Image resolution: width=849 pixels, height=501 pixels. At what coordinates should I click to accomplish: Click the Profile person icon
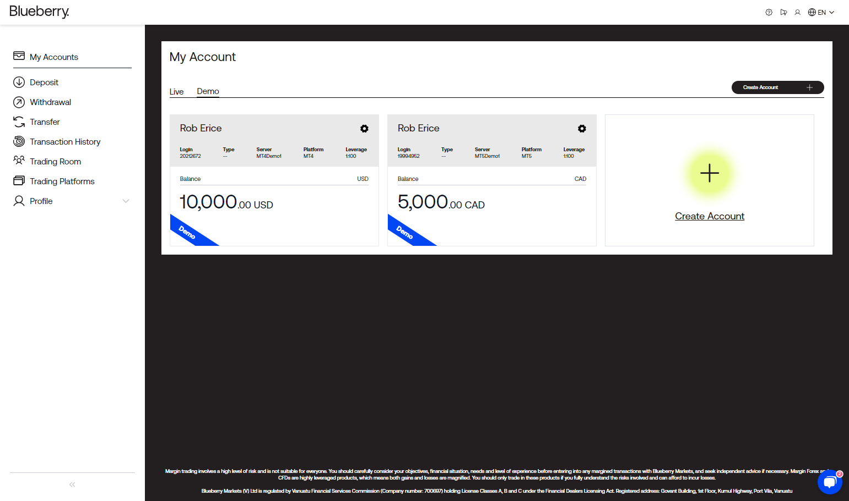tap(19, 201)
